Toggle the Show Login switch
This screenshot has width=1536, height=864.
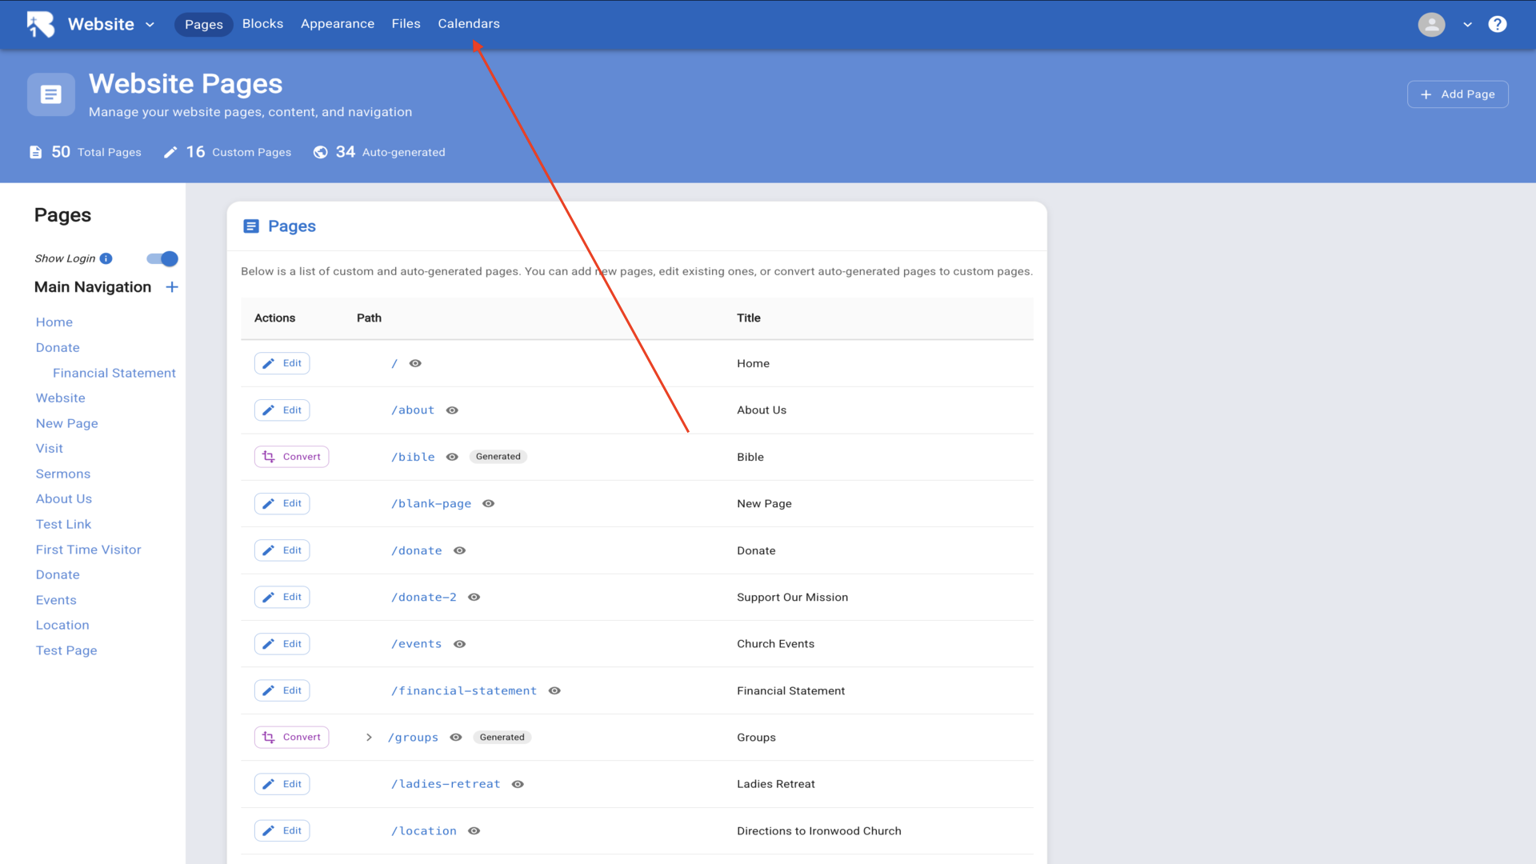pyautogui.click(x=162, y=258)
